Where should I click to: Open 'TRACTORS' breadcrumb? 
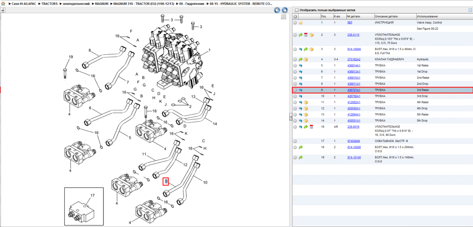pyautogui.click(x=50, y=4)
